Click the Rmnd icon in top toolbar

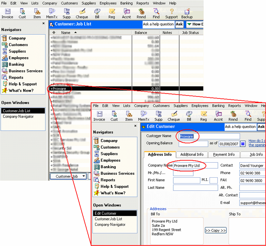tap(142, 13)
